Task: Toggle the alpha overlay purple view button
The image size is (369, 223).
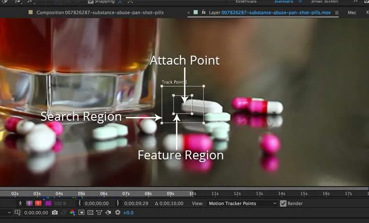Action: [x=48, y=204]
